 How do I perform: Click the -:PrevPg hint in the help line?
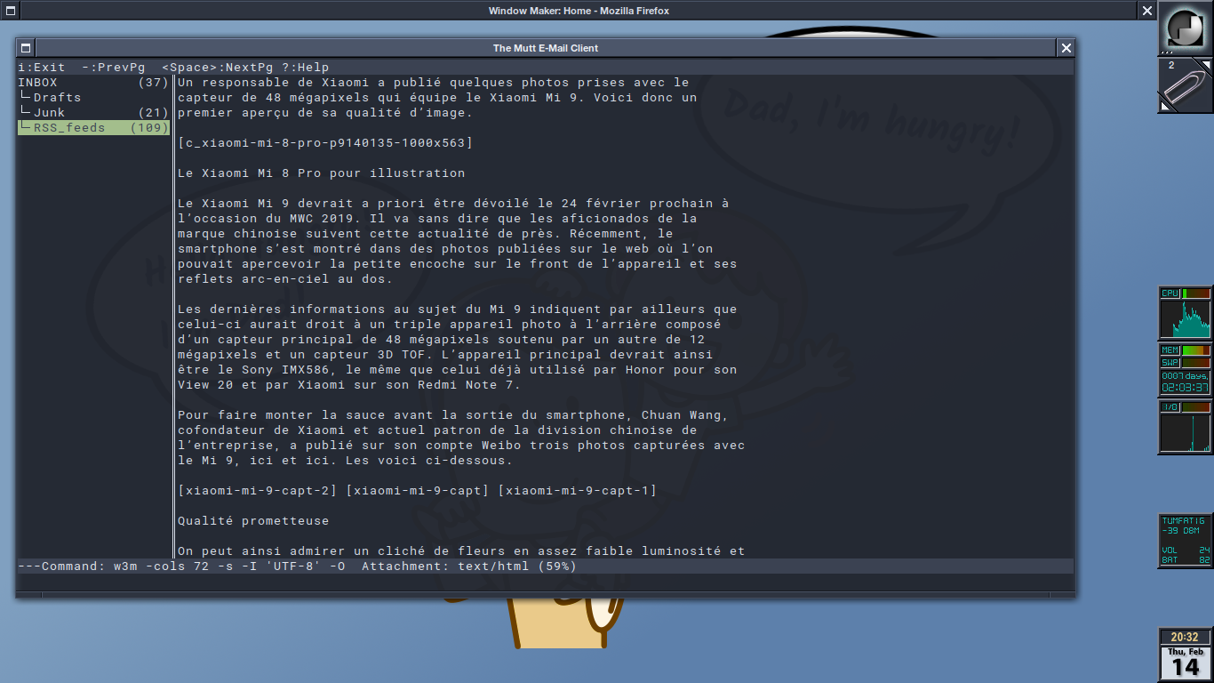click(x=113, y=68)
